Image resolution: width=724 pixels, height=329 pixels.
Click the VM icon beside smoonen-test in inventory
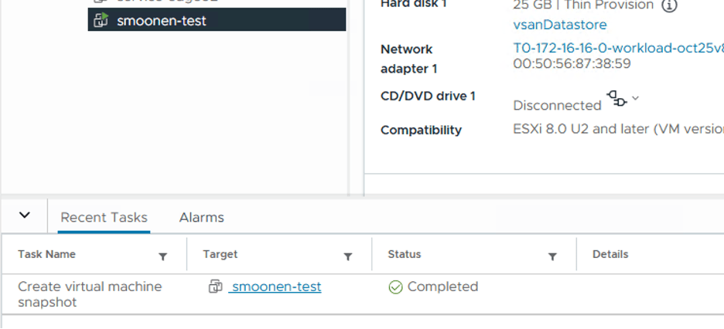click(x=101, y=20)
